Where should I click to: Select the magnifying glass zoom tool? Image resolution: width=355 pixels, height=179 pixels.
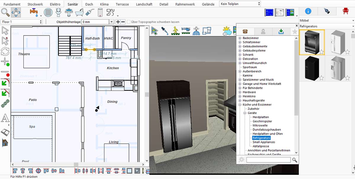tap(6, 12)
